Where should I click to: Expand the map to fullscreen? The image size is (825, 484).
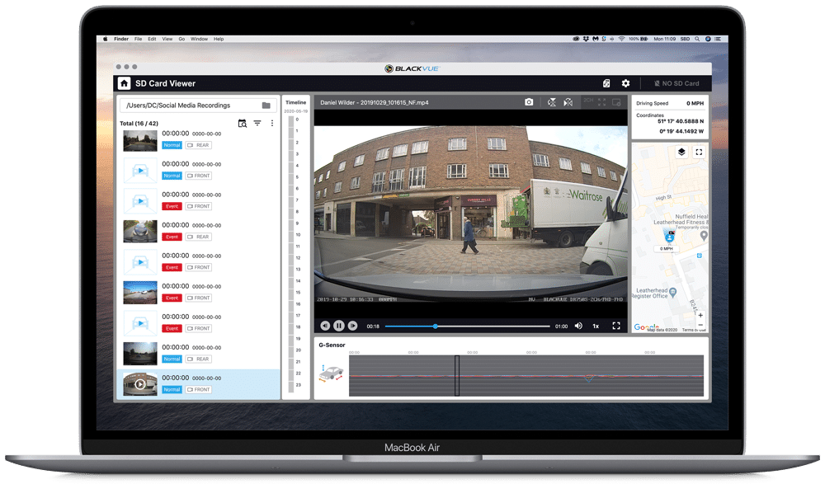[x=700, y=152]
